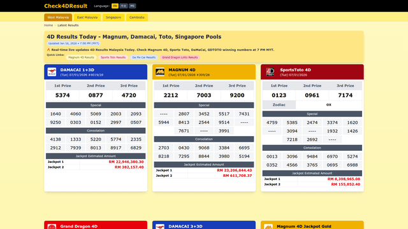This screenshot has width=408, height=229.
Task: Click Damacai Jackpot 1 amount RM 22,946,380.30
Action: (x=126, y=162)
